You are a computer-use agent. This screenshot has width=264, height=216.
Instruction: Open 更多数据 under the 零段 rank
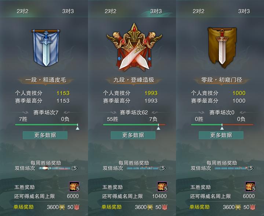pos(221,135)
